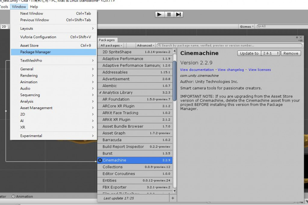The width and height of the screenshot is (308, 205).
Task: Select the Barracuda package
Action: 135,140
